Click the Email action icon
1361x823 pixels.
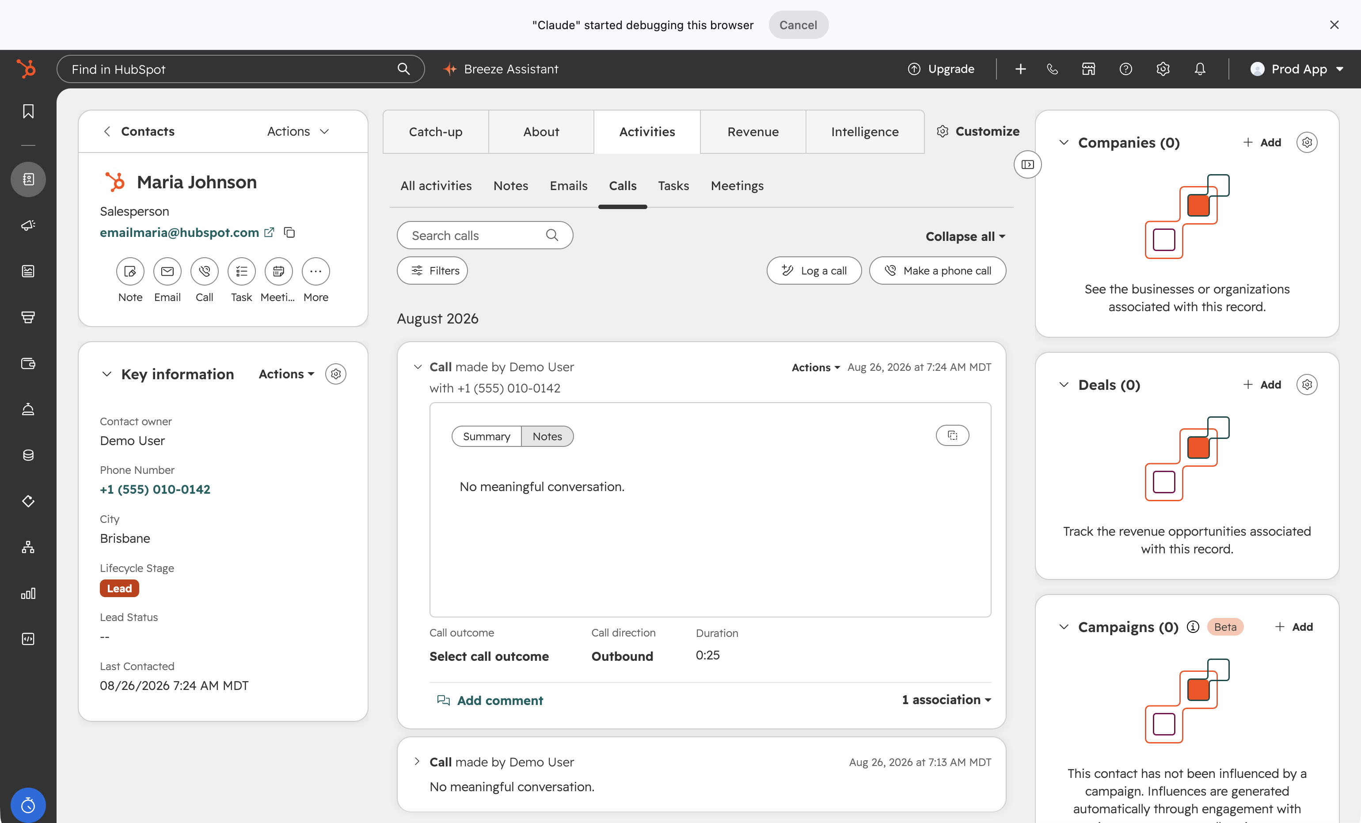tap(167, 271)
